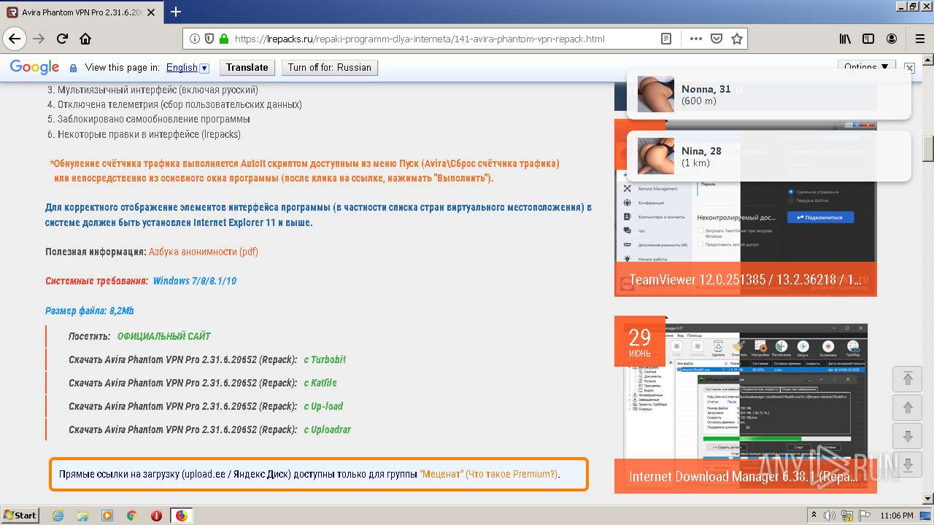
Task: Open the Firefox home page
Action: 85,39
